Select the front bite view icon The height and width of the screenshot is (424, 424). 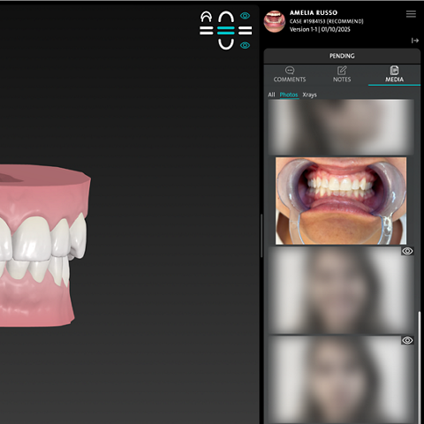point(226,30)
